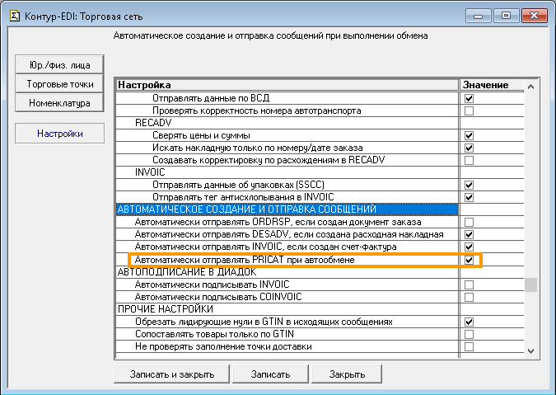The height and width of the screenshot is (395, 556).
Task: Open the Номенклатура section
Action: (x=59, y=103)
